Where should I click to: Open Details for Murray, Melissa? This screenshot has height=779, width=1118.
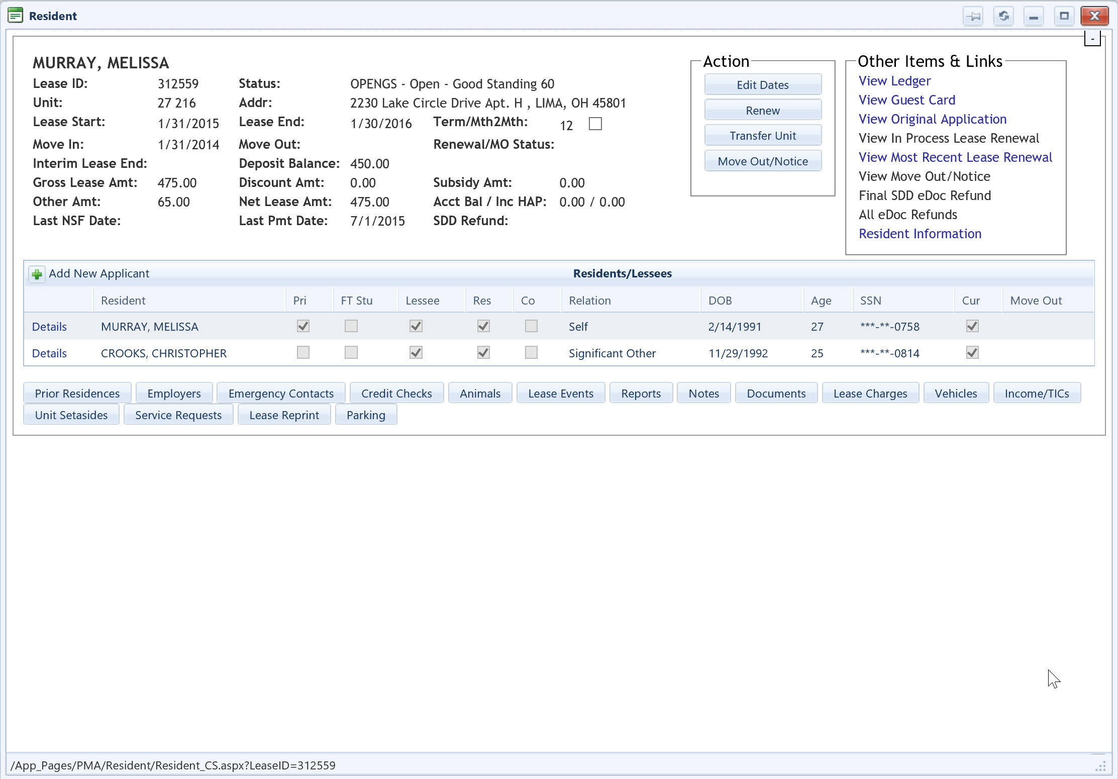(49, 327)
